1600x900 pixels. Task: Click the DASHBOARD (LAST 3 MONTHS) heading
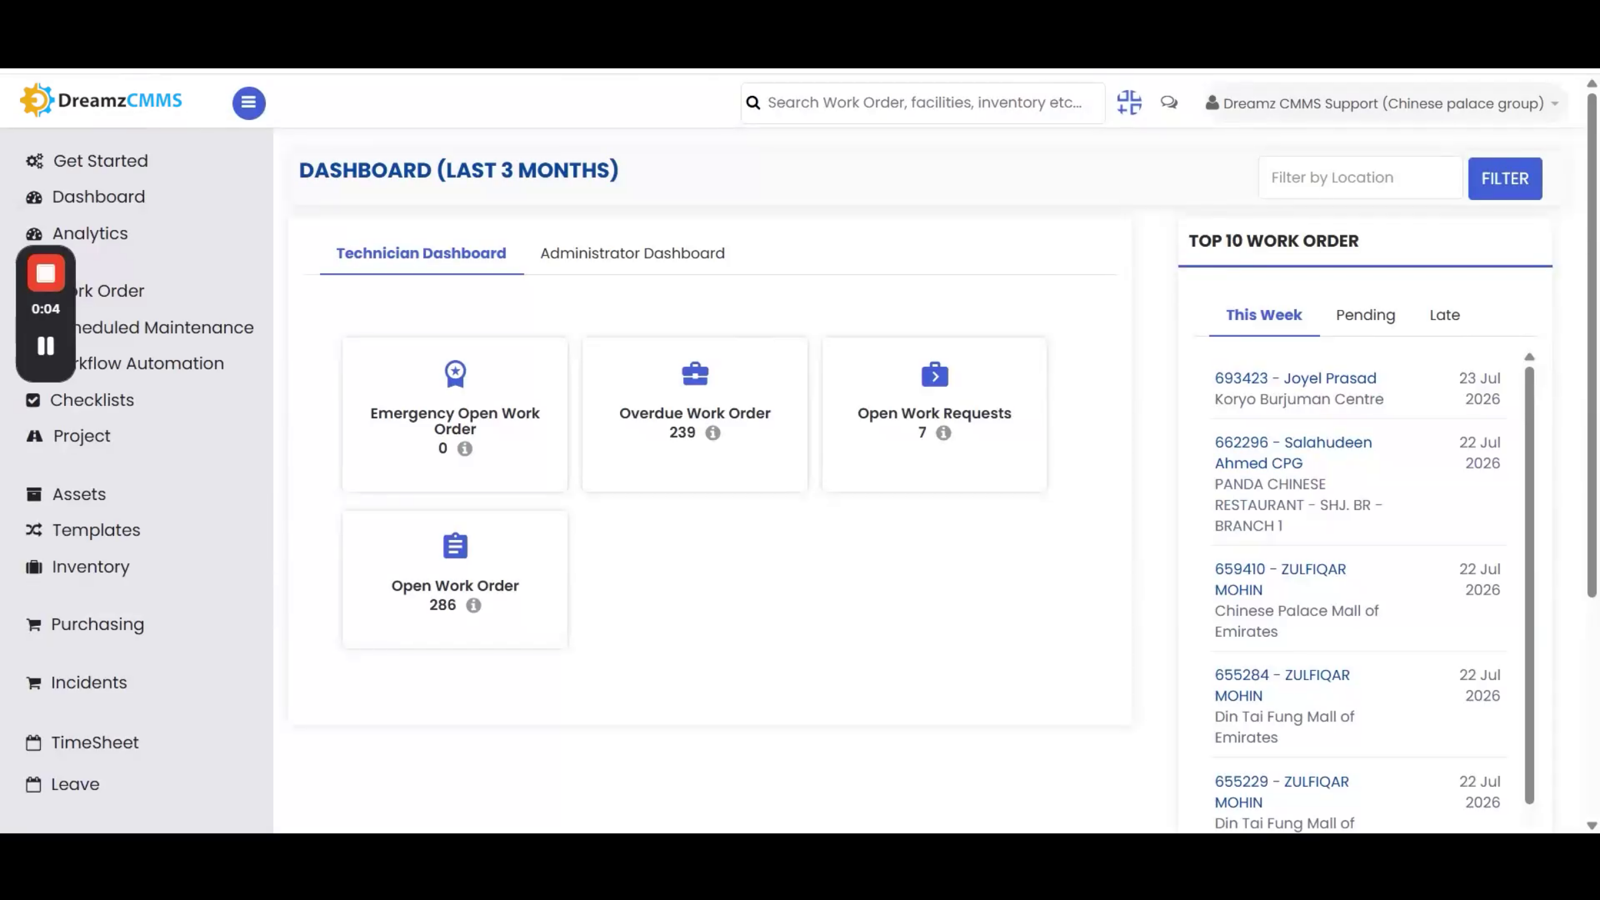tap(459, 170)
